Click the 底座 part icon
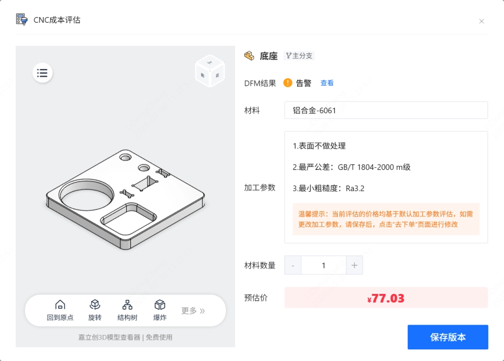 point(249,56)
